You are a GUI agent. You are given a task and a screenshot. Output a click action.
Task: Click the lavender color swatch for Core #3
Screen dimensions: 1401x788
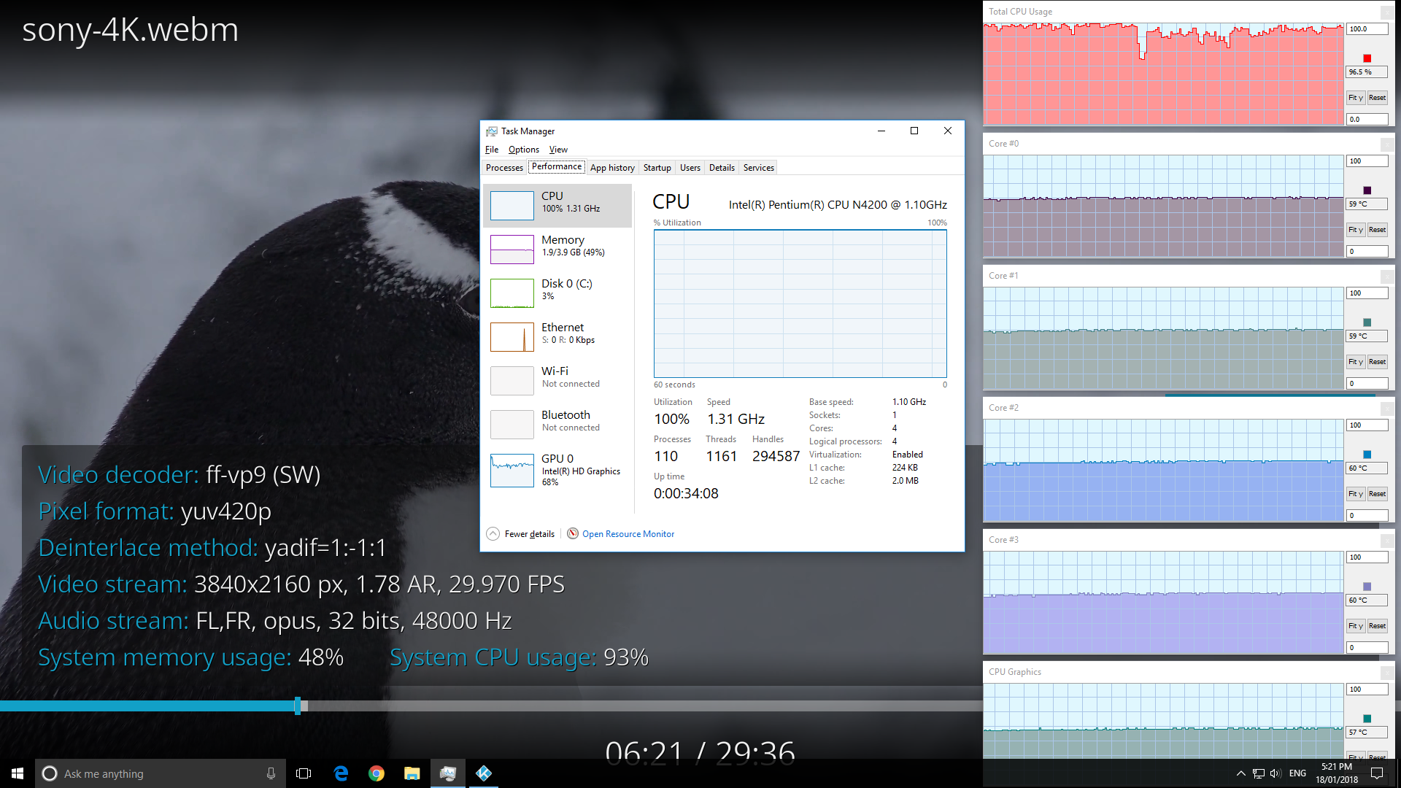pos(1367,587)
